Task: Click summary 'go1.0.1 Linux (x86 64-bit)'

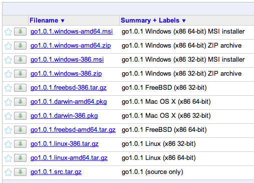Action: [x=159, y=158]
